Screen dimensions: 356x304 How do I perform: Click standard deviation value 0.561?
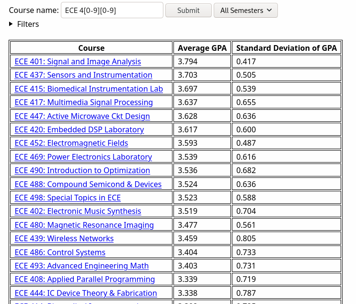coord(246,225)
